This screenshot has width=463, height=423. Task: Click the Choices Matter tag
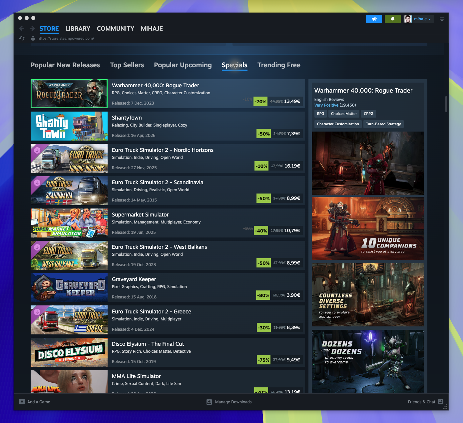coord(344,114)
